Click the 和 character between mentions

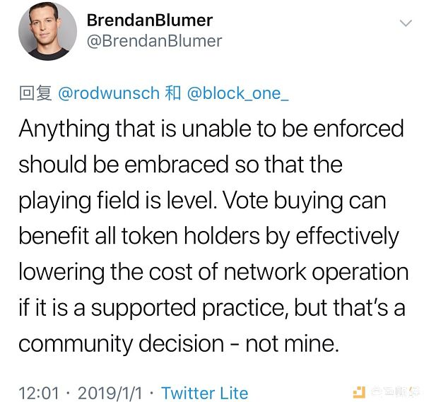coord(173,93)
